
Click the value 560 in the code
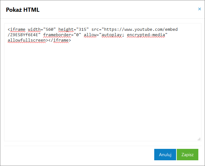[50, 29]
